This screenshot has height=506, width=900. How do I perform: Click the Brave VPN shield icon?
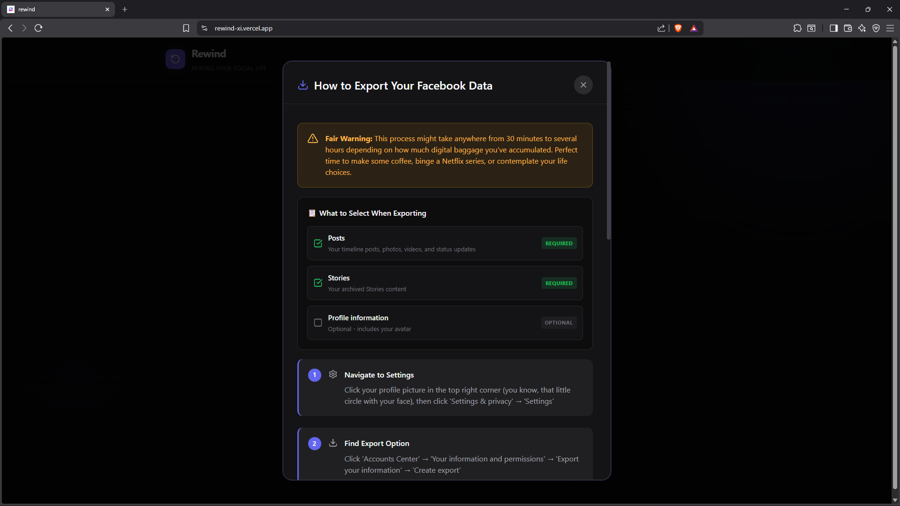pyautogui.click(x=876, y=28)
